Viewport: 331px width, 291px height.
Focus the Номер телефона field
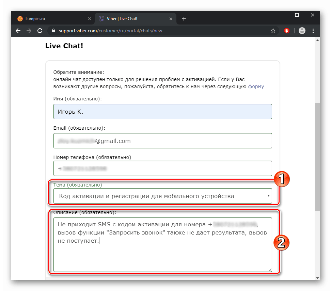pos(162,168)
